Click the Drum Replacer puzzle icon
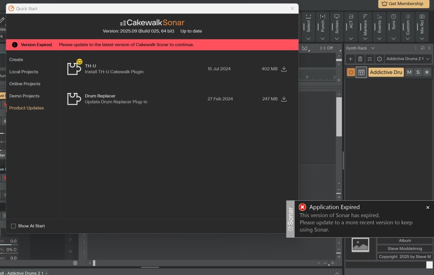The width and height of the screenshot is (434, 275). 74,99
